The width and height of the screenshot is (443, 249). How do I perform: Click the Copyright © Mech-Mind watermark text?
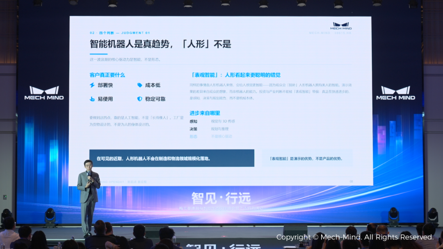point(355,237)
